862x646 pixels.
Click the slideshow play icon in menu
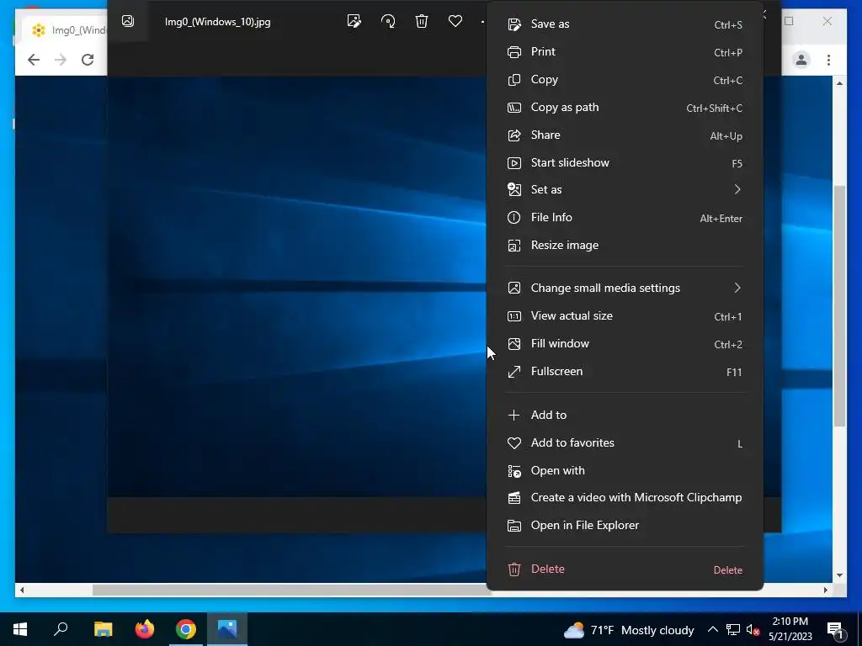click(514, 163)
